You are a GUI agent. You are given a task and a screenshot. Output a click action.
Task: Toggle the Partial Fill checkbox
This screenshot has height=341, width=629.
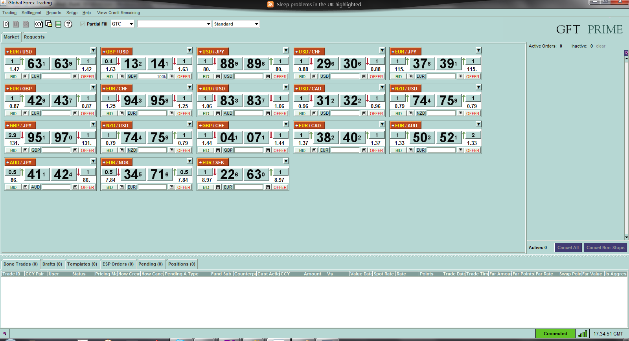(83, 24)
